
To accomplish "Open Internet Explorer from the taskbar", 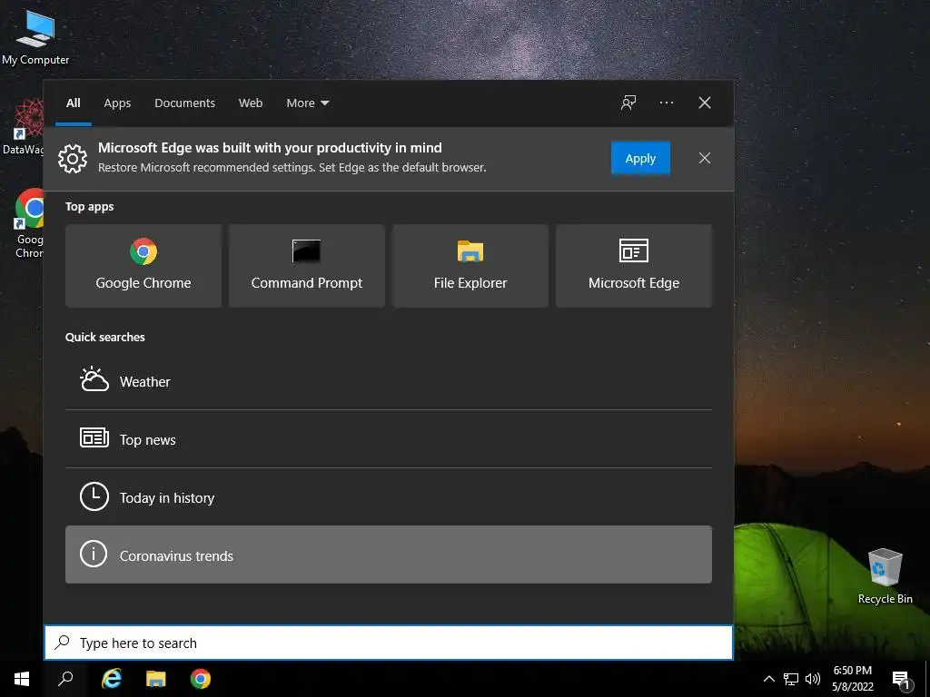I will pyautogui.click(x=111, y=679).
